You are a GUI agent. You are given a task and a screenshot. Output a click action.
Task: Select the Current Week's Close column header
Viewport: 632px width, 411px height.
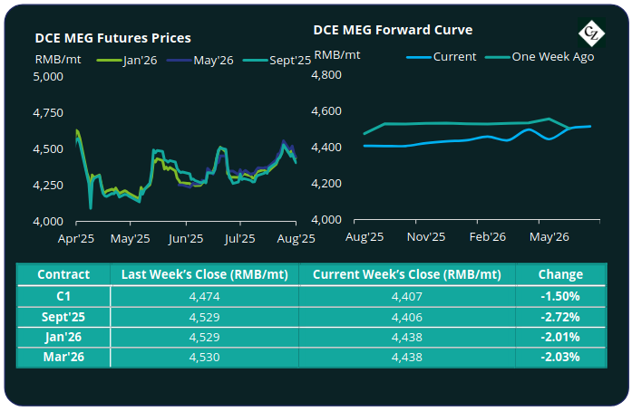coord(407,273)
